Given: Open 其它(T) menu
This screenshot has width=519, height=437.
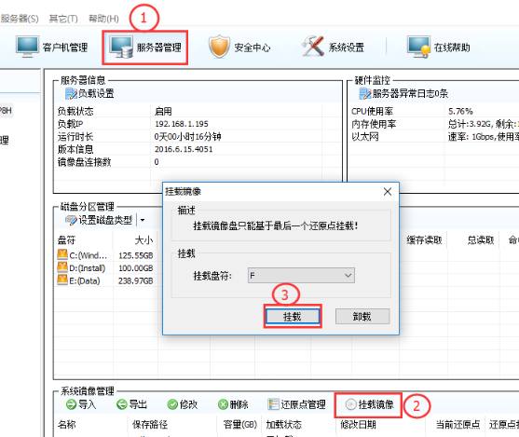Looking at the screenshot, I should (63, 19).
